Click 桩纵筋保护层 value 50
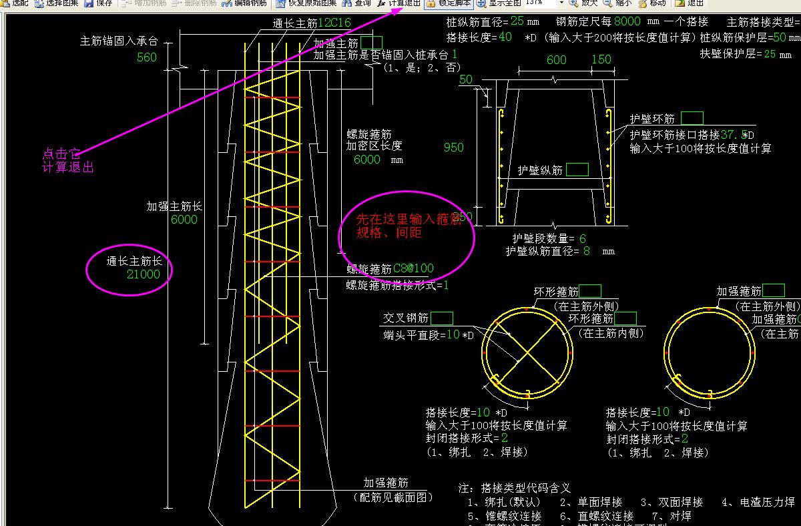This screenshot has height=526, width=801. [x=779, y=37]
